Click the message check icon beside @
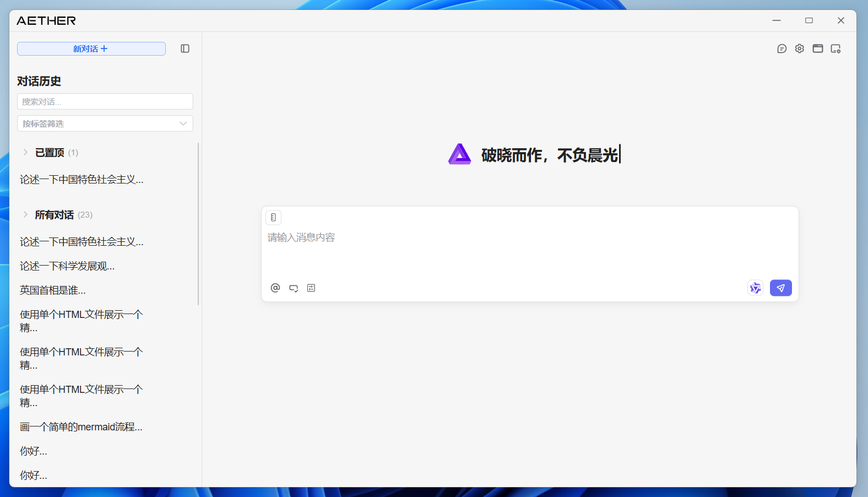Screen dimensions: 868x497 294,288
